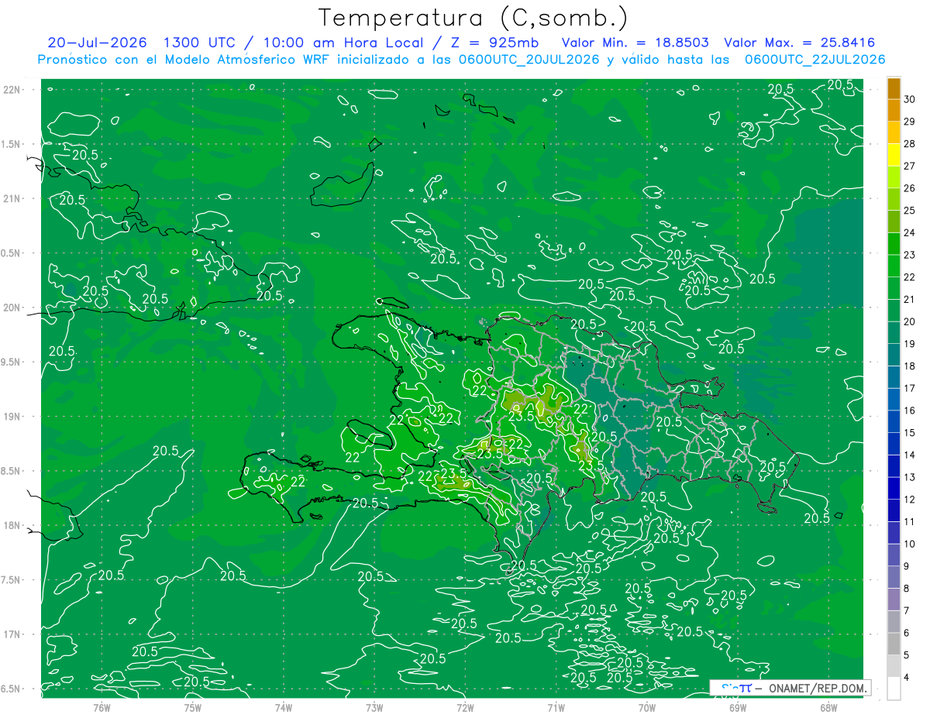Click the "24" color scale label
930x718 pixels.
(910, 232)
